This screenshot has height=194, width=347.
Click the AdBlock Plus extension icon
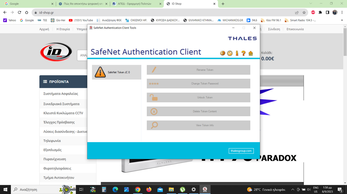tap(313, 13)
